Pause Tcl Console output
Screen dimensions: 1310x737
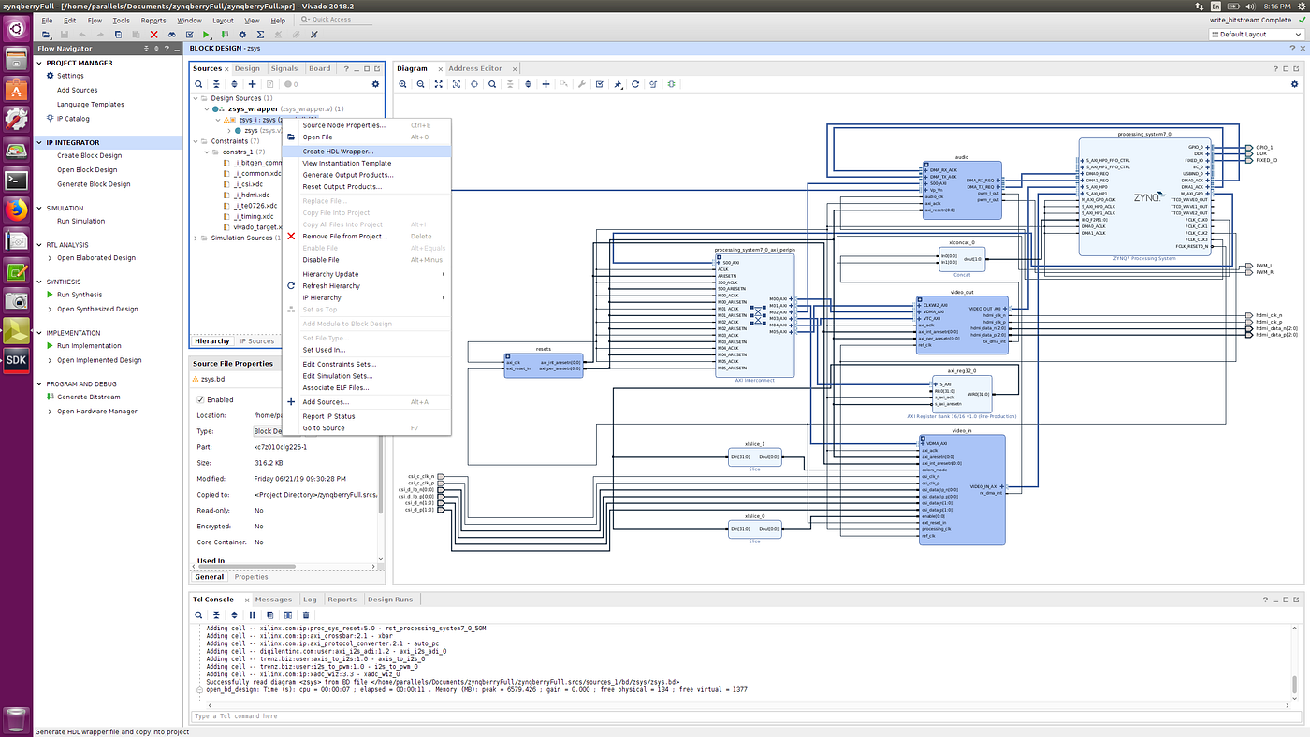point(252,615)
